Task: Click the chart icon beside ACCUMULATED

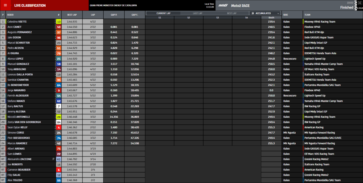Action: (253, 13)
